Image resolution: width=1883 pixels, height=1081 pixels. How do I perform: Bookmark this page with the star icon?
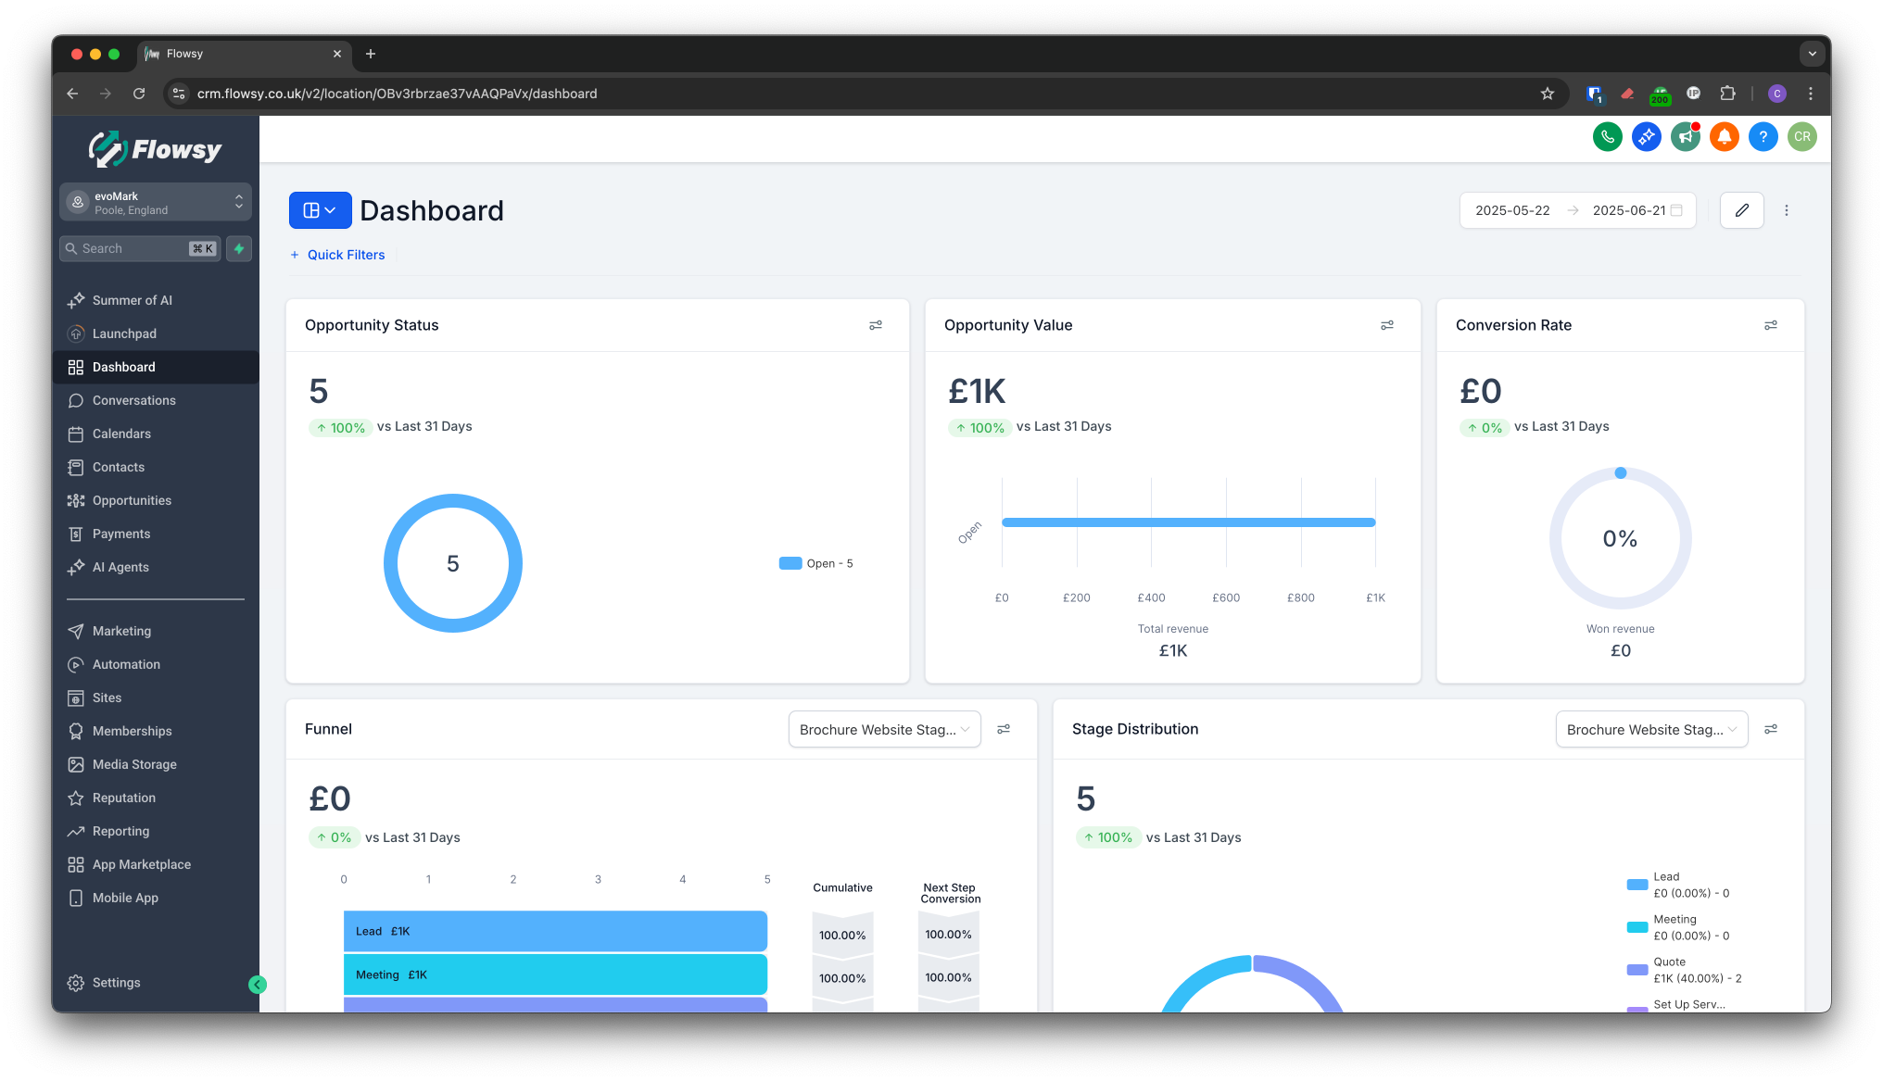pos(1548,94)
